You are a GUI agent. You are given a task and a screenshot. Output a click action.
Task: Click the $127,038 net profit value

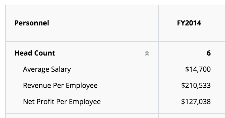pos(196,102)
